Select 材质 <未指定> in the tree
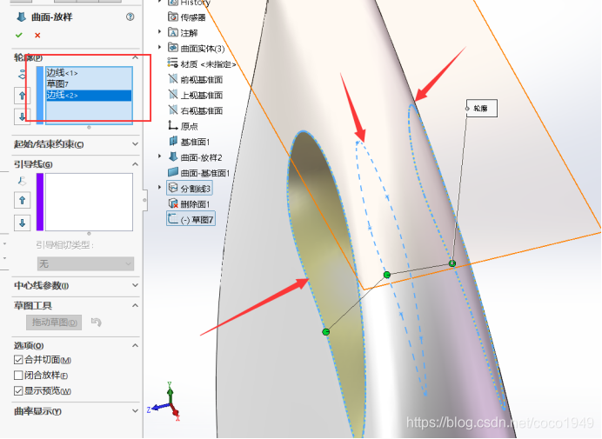 (208, 64)
